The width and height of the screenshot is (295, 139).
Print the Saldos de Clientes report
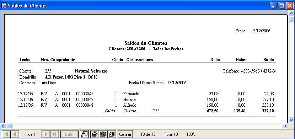click(x=95, y=134)
